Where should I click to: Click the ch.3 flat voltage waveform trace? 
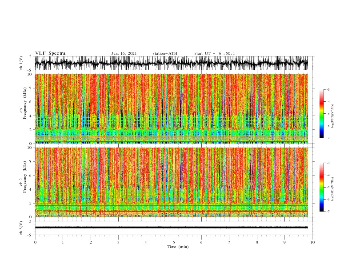point(171,228)
